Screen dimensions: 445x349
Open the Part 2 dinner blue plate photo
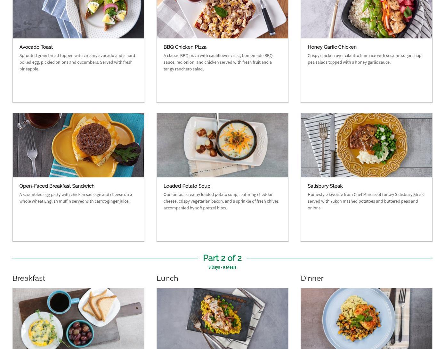tap(367, 319)
